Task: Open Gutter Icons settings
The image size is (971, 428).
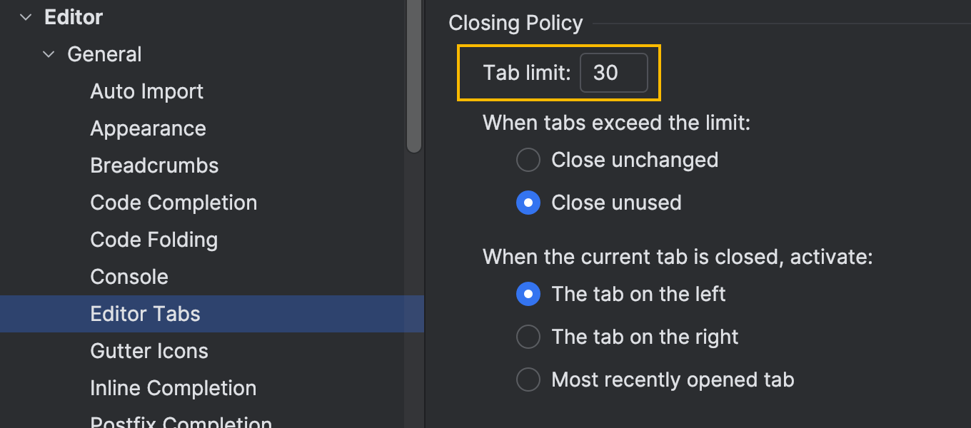Action: click(x=149, y=351)
